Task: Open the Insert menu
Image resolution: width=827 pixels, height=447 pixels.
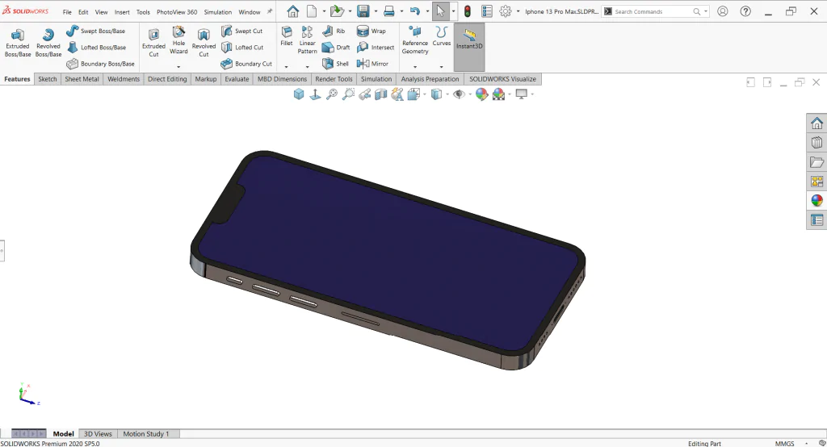Action: pos(122,11)
